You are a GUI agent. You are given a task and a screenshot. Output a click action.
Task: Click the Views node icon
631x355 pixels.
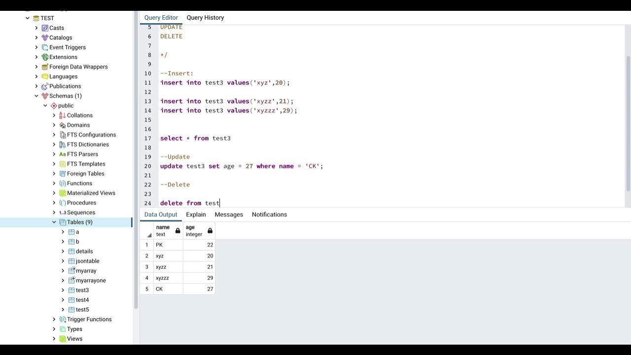63,339
